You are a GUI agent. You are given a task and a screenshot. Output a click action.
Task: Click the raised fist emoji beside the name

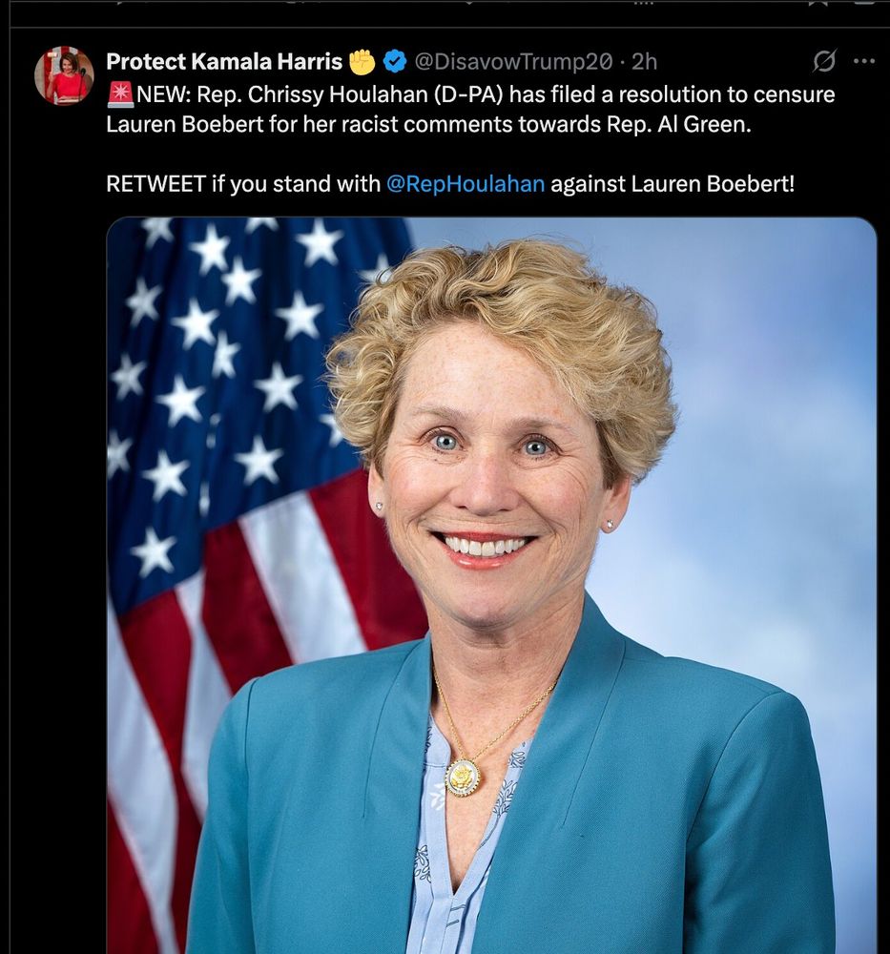362,61
